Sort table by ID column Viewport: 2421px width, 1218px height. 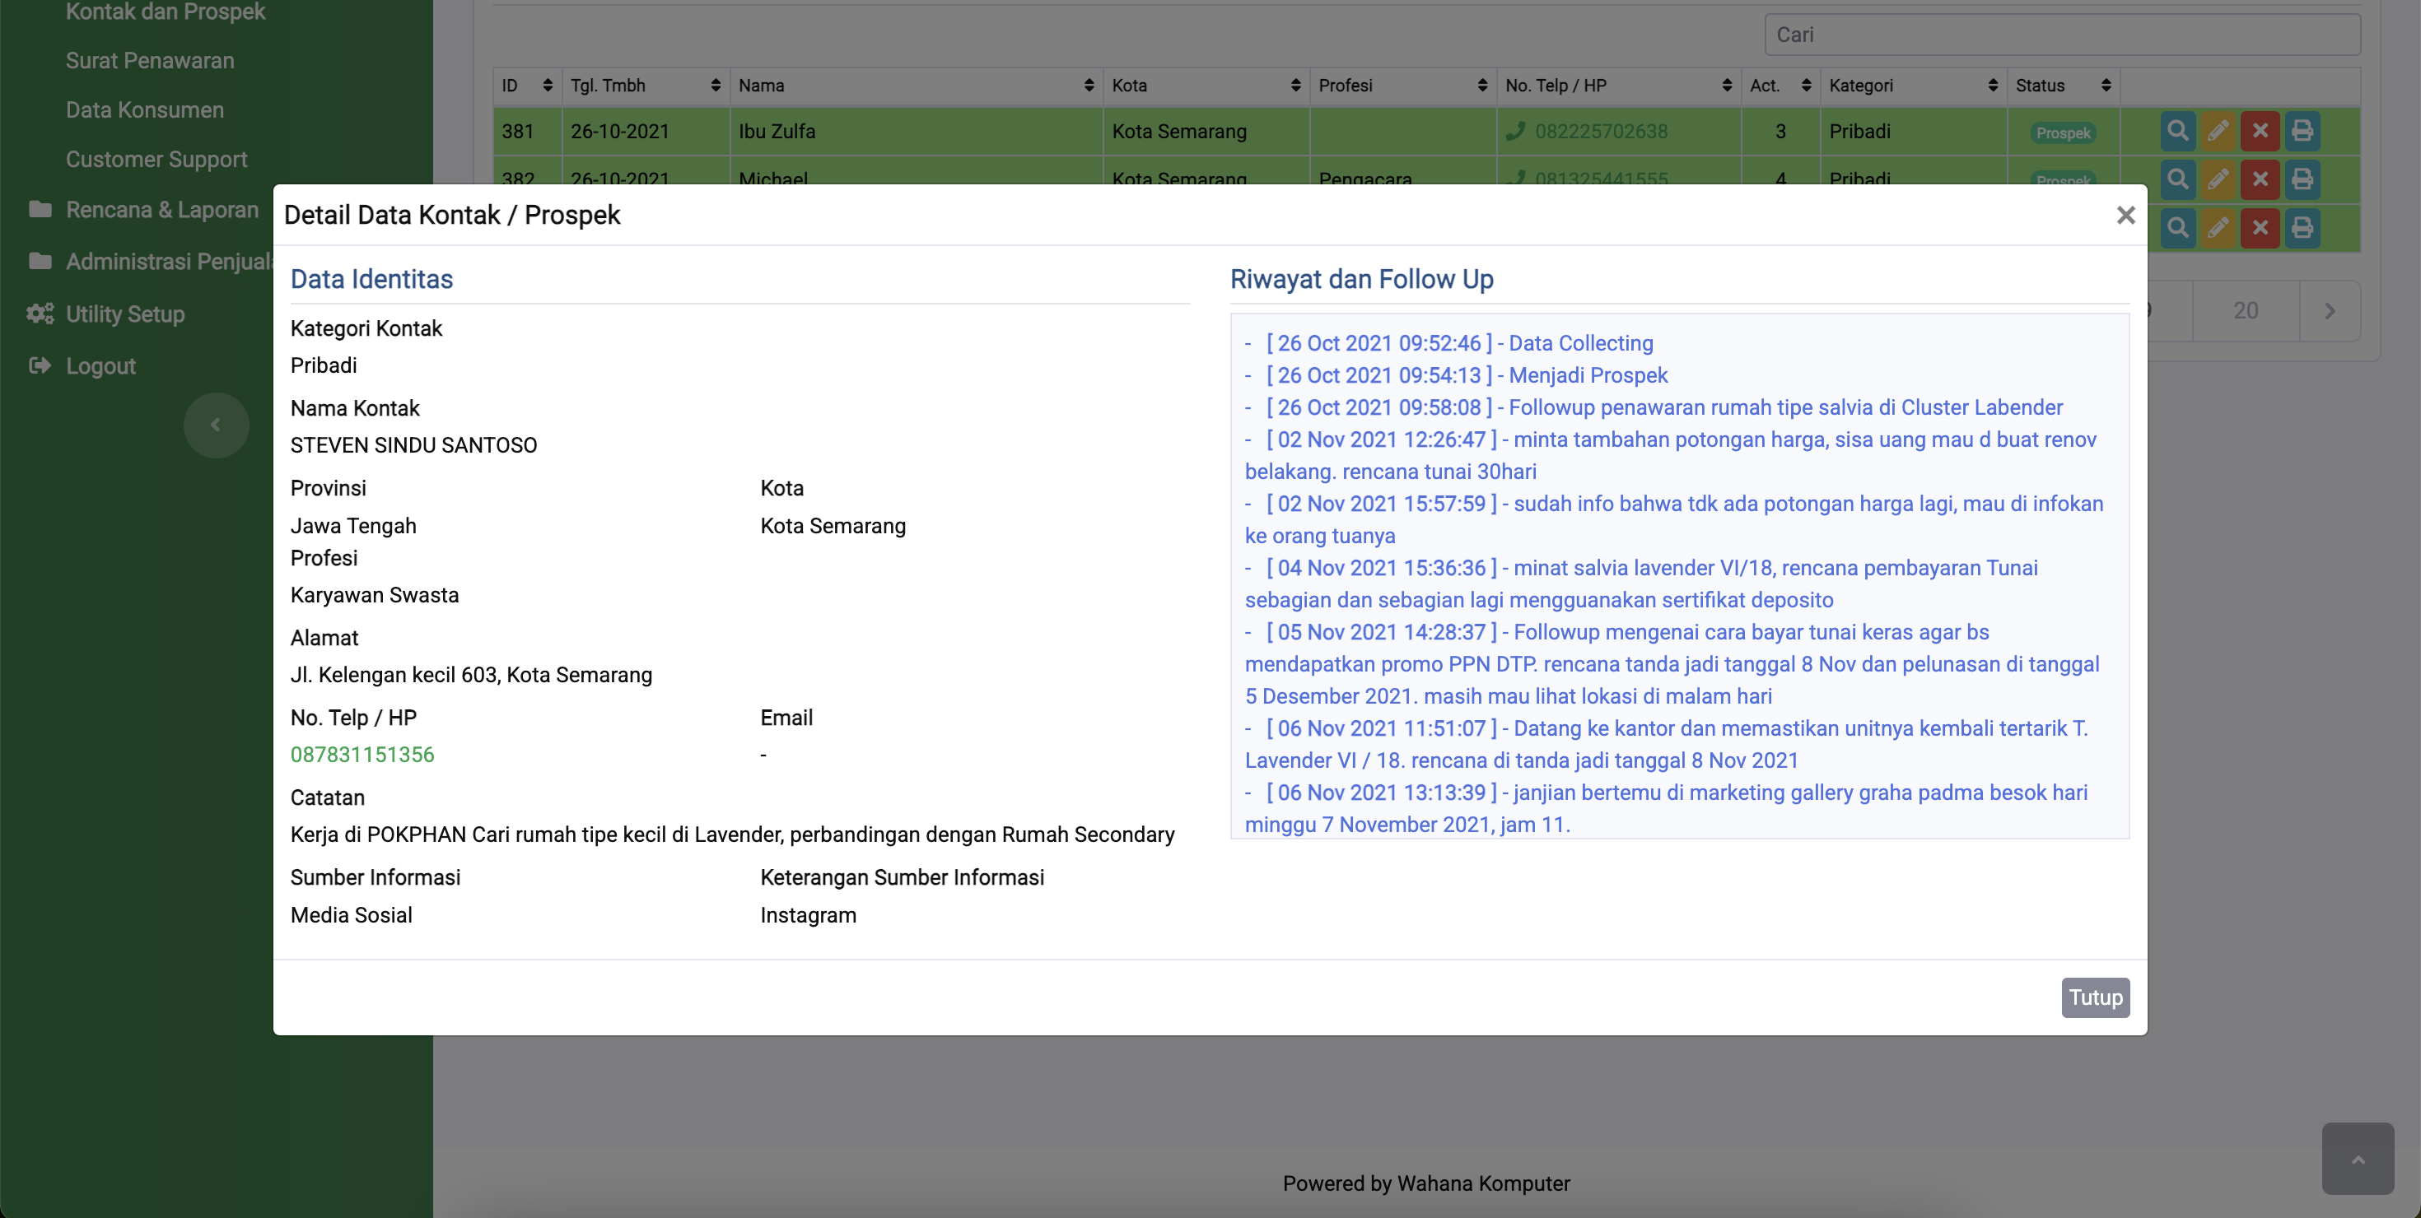pos(526,86)
